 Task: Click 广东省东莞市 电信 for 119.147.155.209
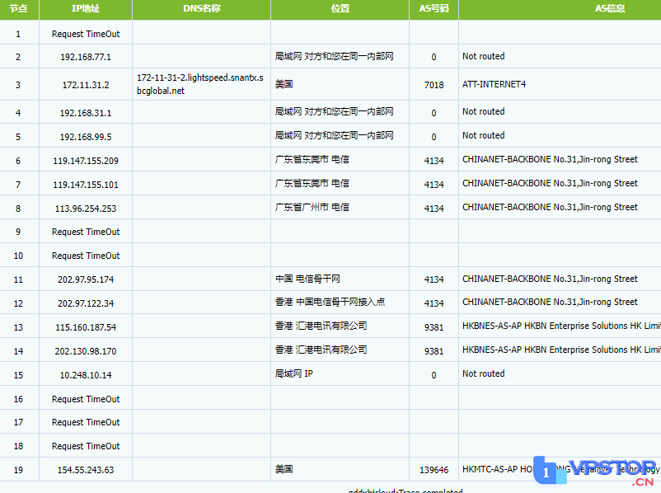point(312,159)
